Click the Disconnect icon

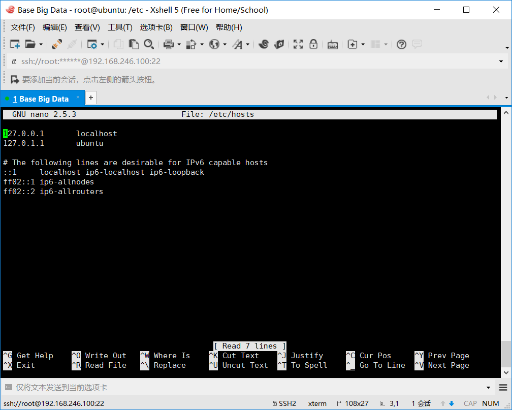pyautogui.click(x=72, y=44)
